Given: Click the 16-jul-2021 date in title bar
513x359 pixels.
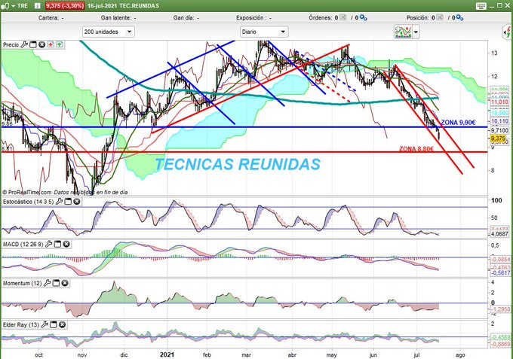Looking at the screenshot, I should pyautogui.click(x=103, y=6).
